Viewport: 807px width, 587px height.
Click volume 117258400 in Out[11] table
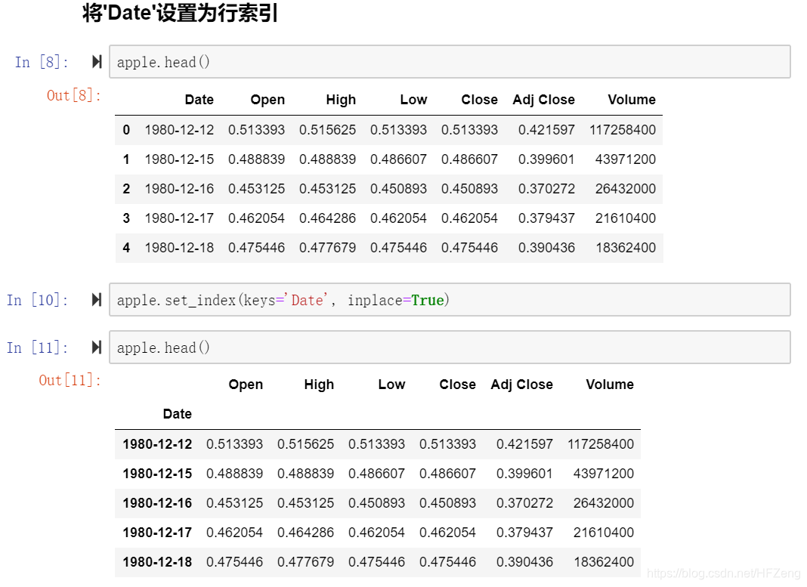click(x=600, y=444)
